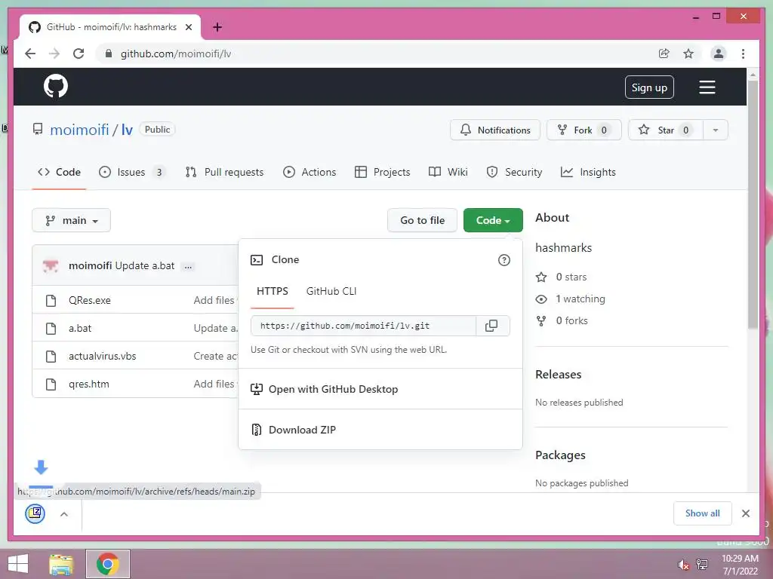This screenshot has height=579, width=773.
Task: Open the Wiki tab
Action: 448,173
